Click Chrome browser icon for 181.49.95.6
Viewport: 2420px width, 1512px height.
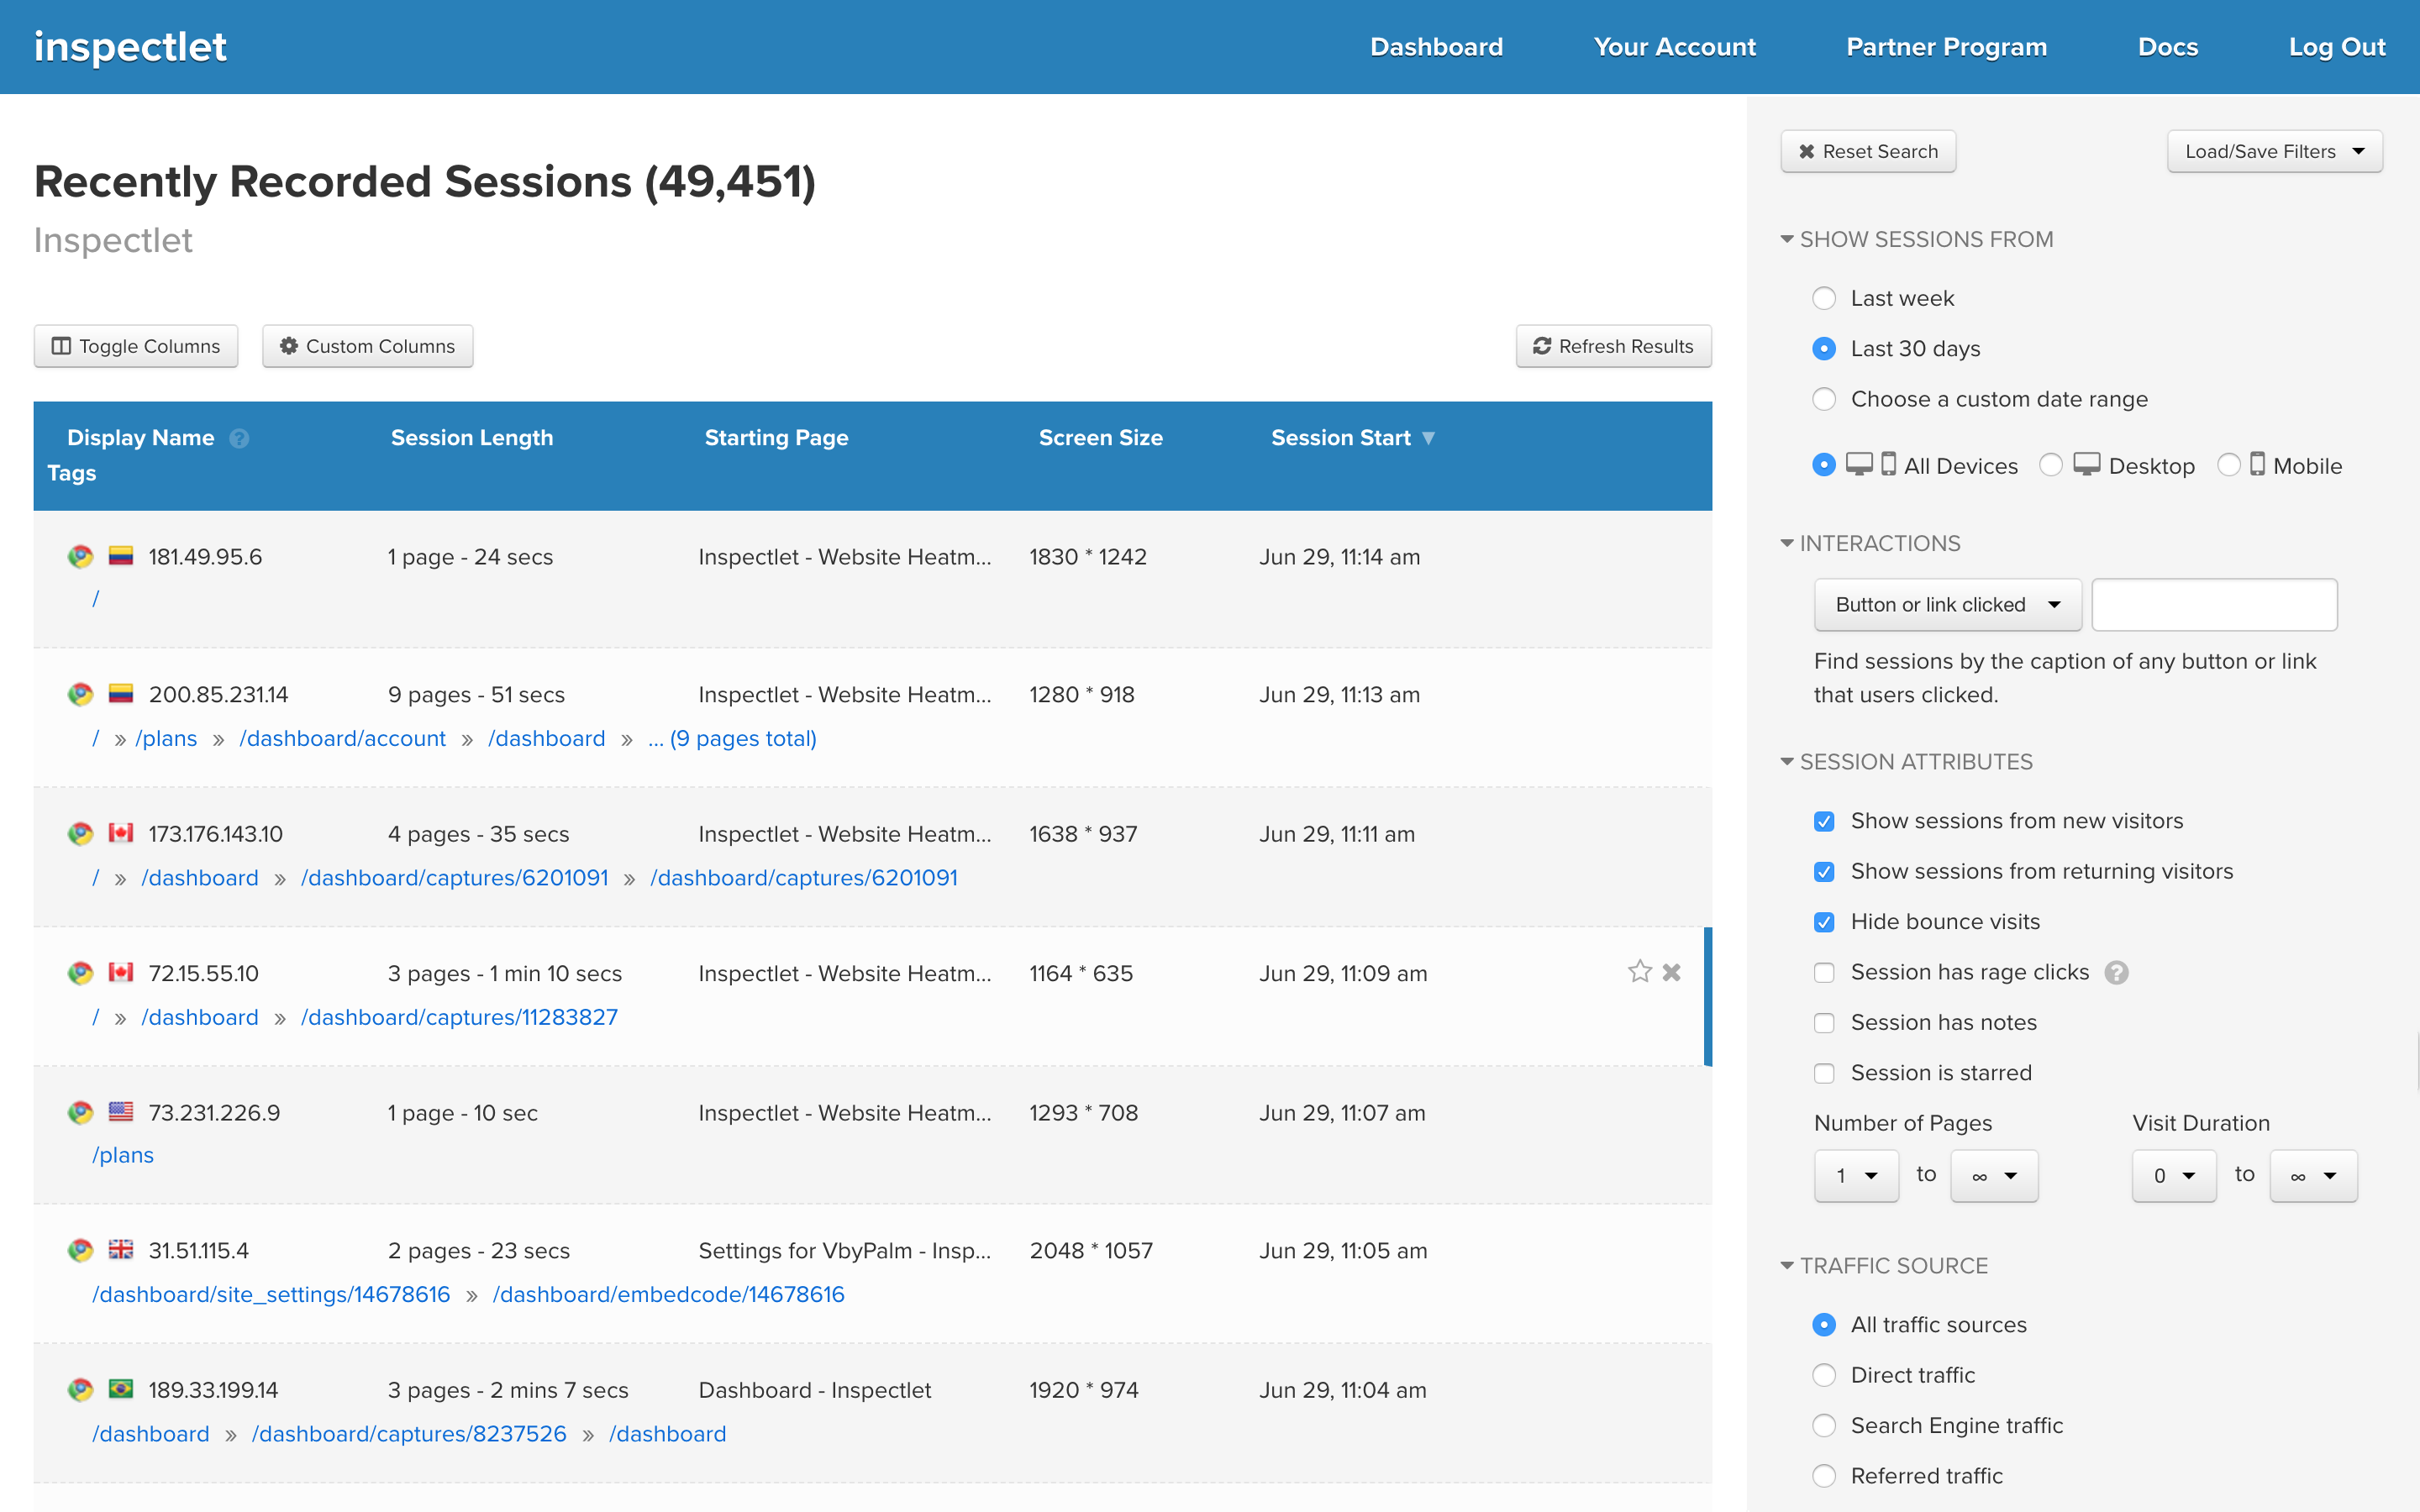pyautogui.click(x=80, y=557)
